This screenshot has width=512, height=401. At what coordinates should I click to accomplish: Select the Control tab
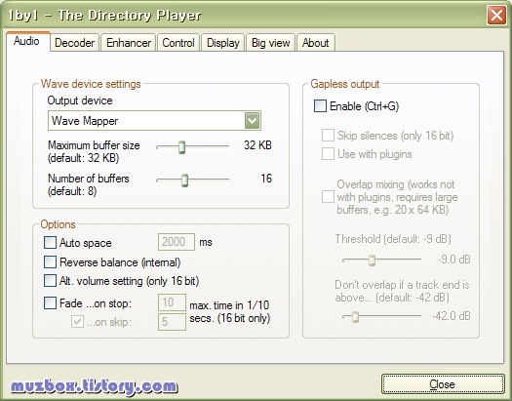[x=178, y=43]
